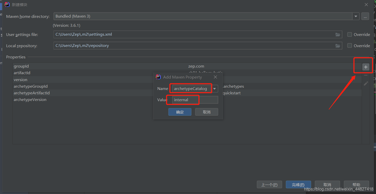Browse for user settings file folder icon
This screenshot has height=194, width=376.
tap(338, 34)
